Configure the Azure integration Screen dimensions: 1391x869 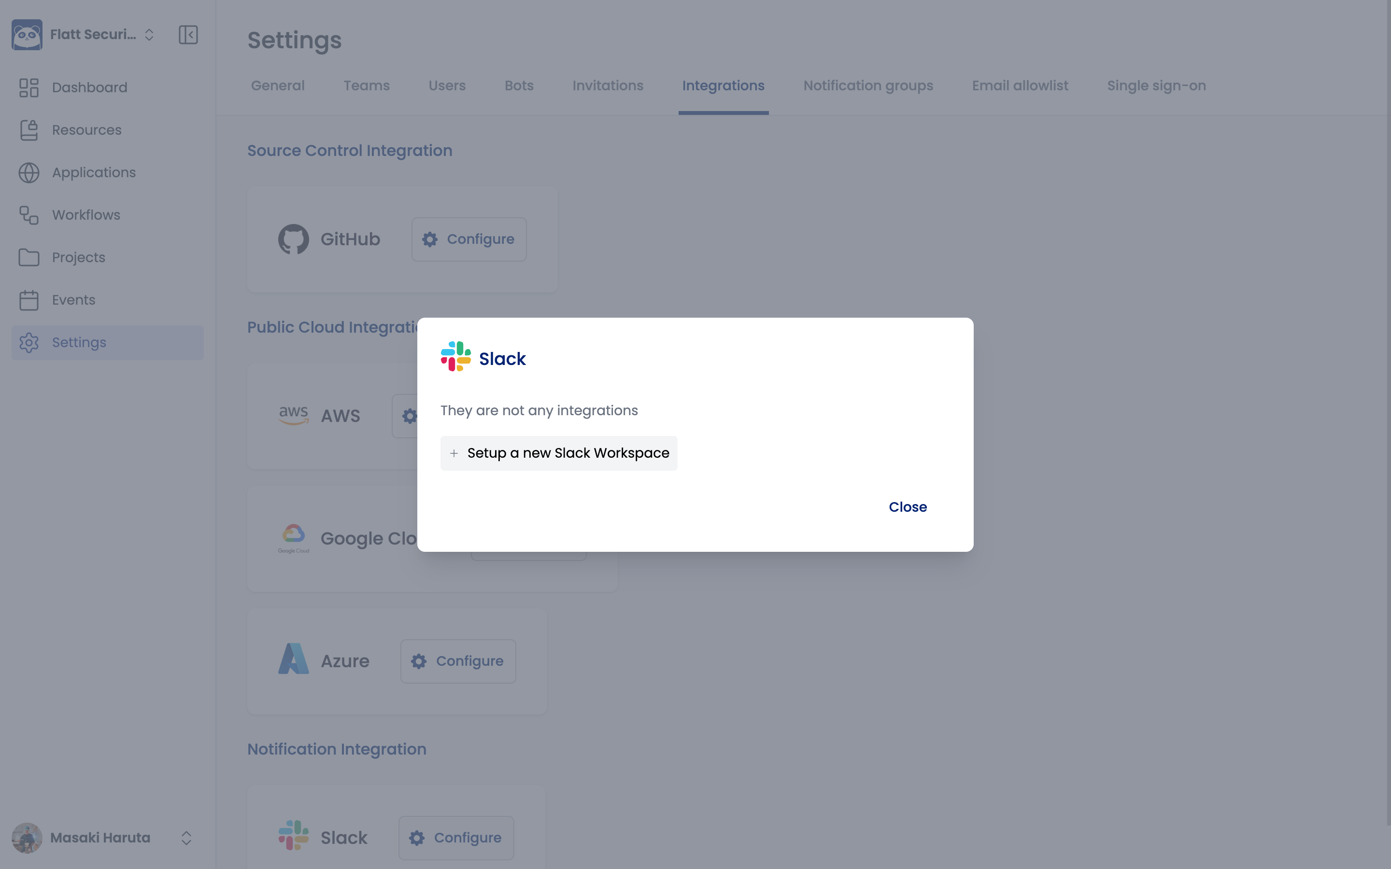tap(458, 661)
